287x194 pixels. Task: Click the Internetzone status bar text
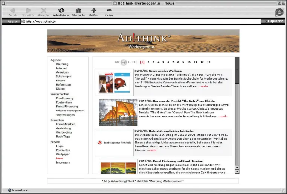(x=20, y=190)
